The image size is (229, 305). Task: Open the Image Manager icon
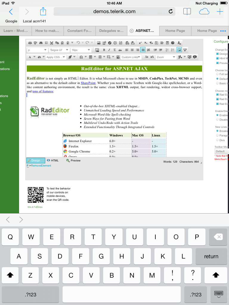pyautogui.click(x=99, y=43)
